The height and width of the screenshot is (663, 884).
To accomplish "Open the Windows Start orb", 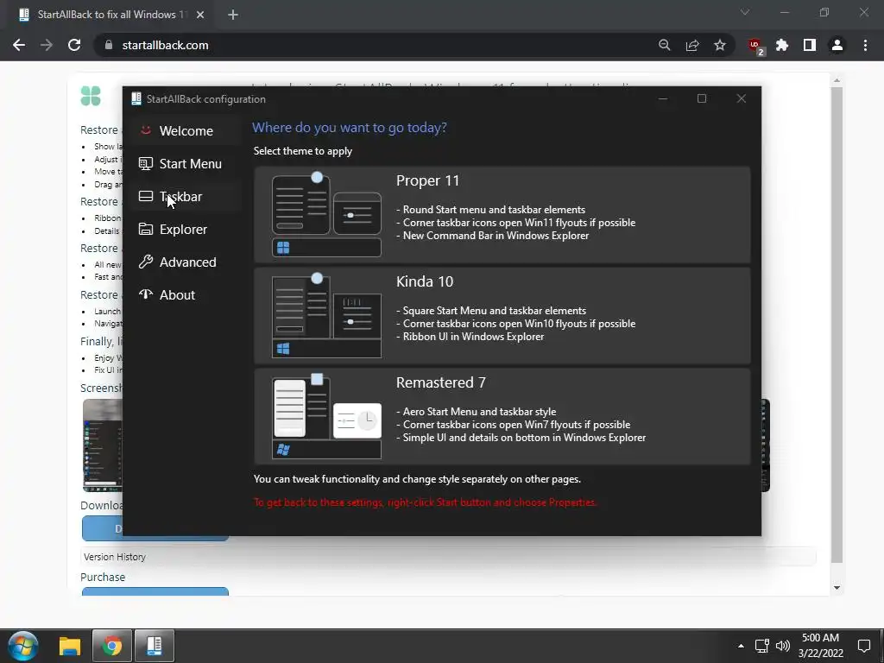I will [x=23, y=646].
